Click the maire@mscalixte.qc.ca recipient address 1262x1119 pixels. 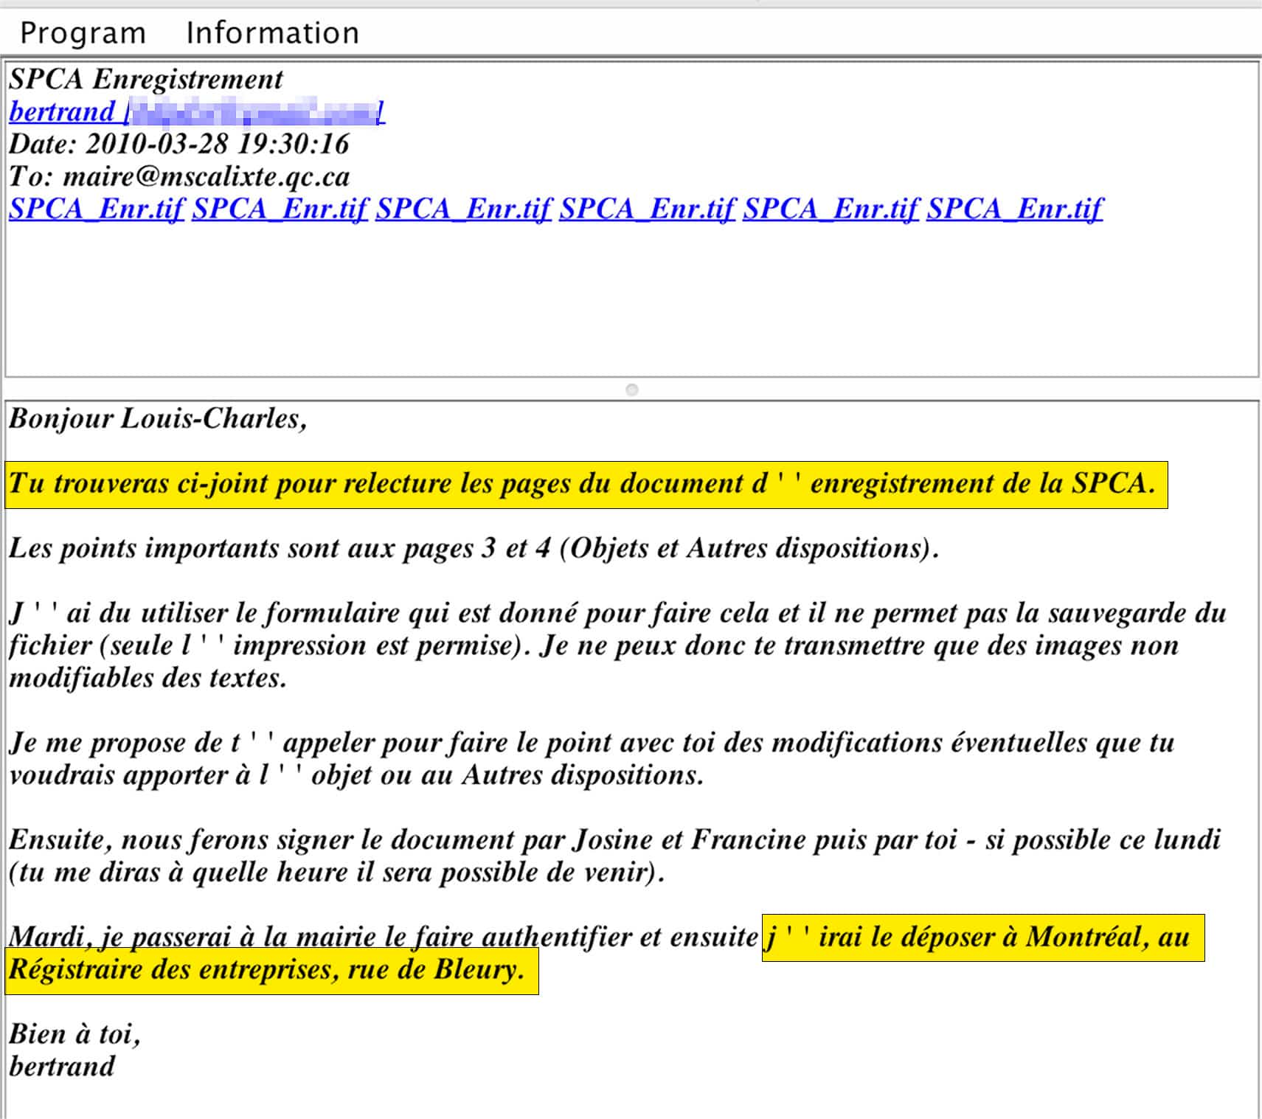206,176
